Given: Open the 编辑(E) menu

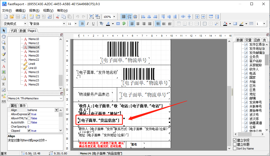Looking at the screenshot, I should tap(20, 11).
